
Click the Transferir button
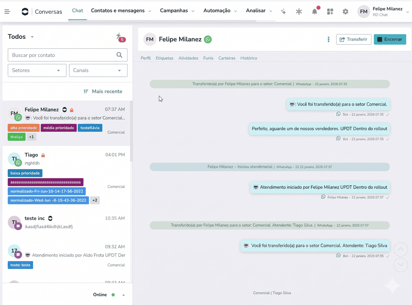pos(353,39)
